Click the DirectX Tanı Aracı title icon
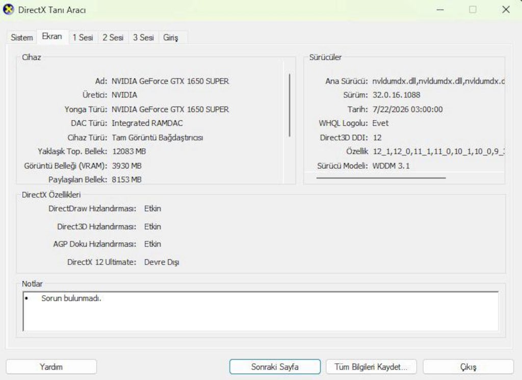 [x=8, y=9]
